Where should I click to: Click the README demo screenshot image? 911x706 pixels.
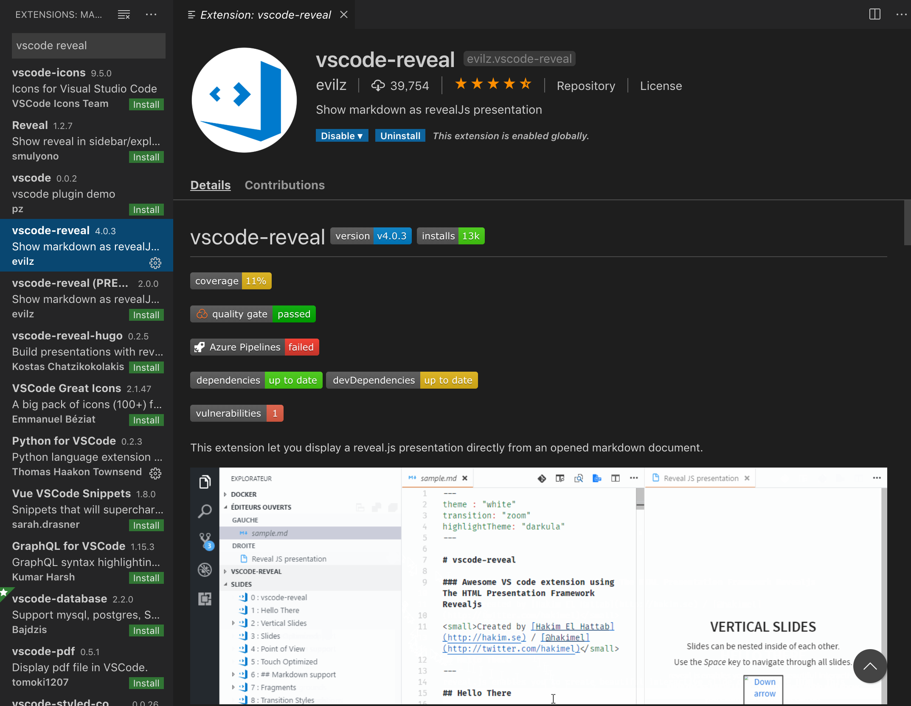coord(538,586)
